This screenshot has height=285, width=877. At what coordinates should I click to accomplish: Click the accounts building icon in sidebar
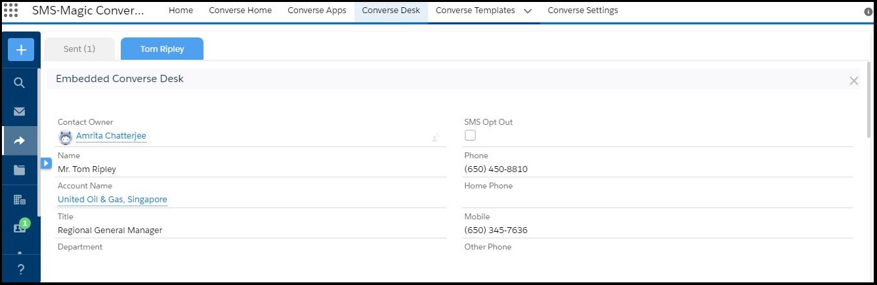20,200
